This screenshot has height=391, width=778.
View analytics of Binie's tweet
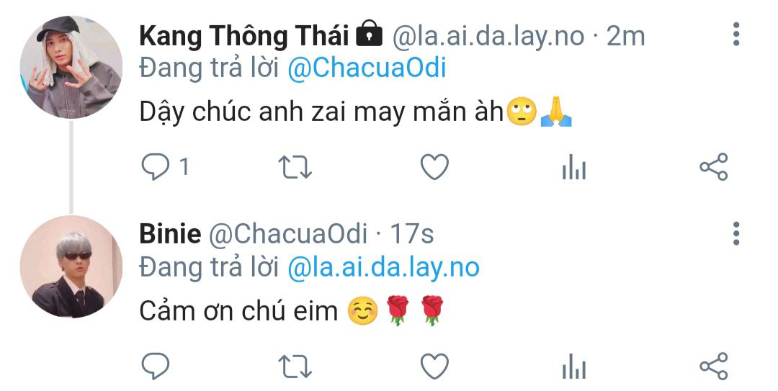coord(574,367)
